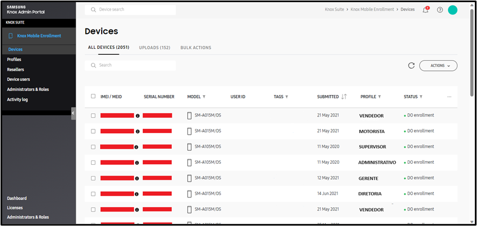Image resolution: width=477 pixels, height=226 pixels.
Task: Collapse the sidebar with the arrow handle
Action: pos(73,113)
